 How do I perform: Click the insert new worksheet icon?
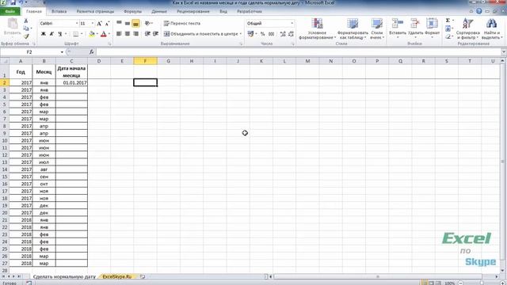click(143, 276)
